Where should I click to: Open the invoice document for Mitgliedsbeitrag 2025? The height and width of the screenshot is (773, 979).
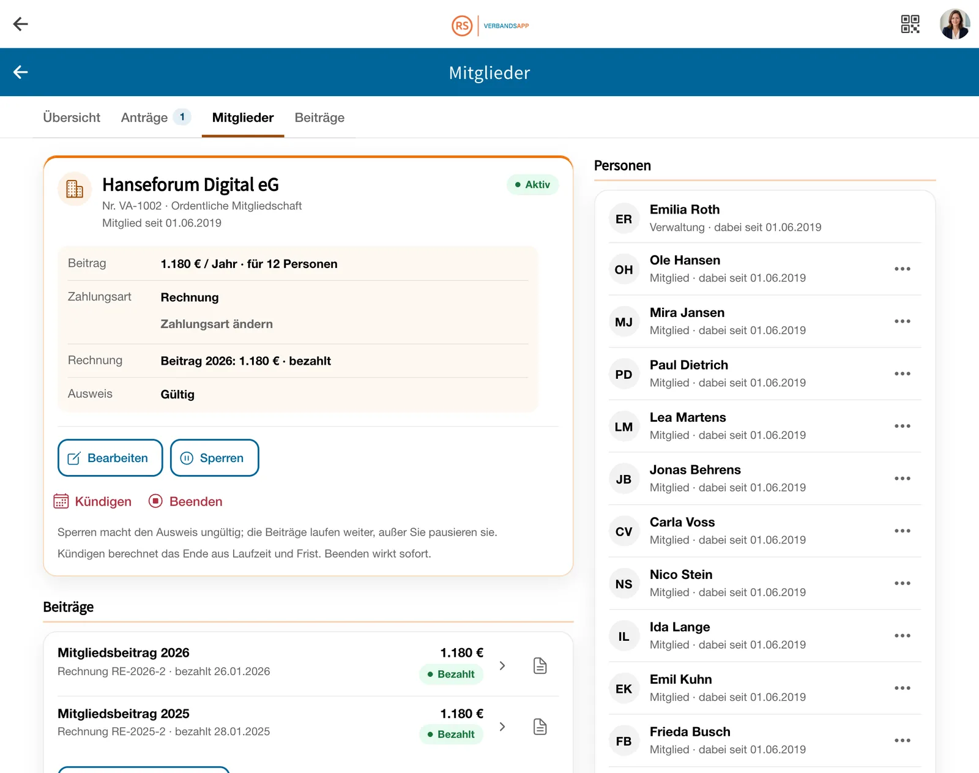point(540,726)
